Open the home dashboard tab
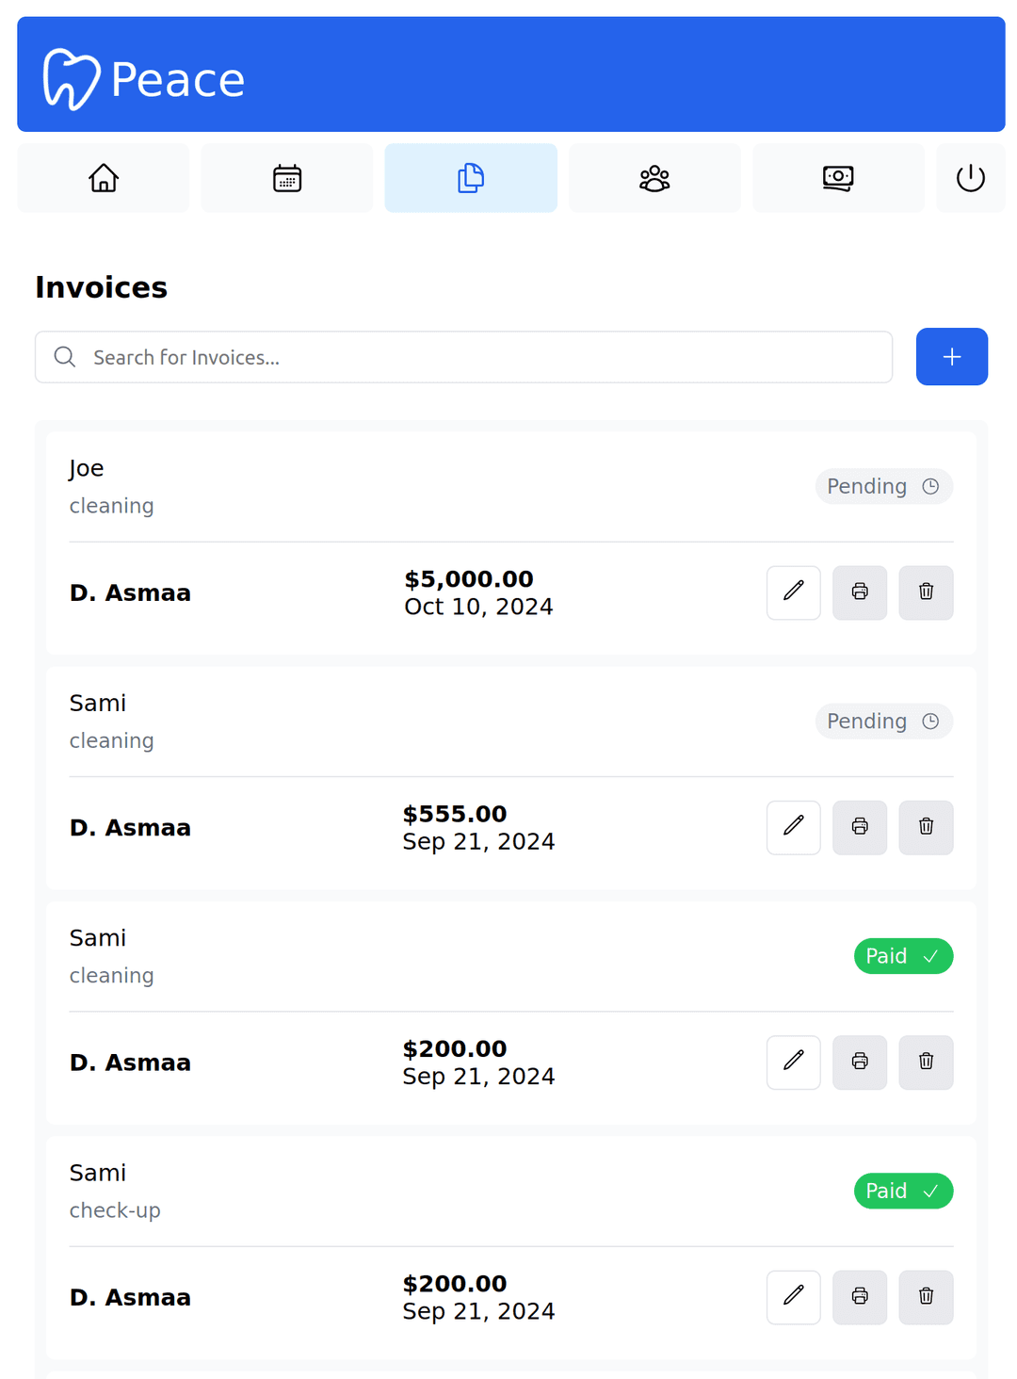The width and height of the screenshot is (1017, 1379). click(x=104, y=178)
